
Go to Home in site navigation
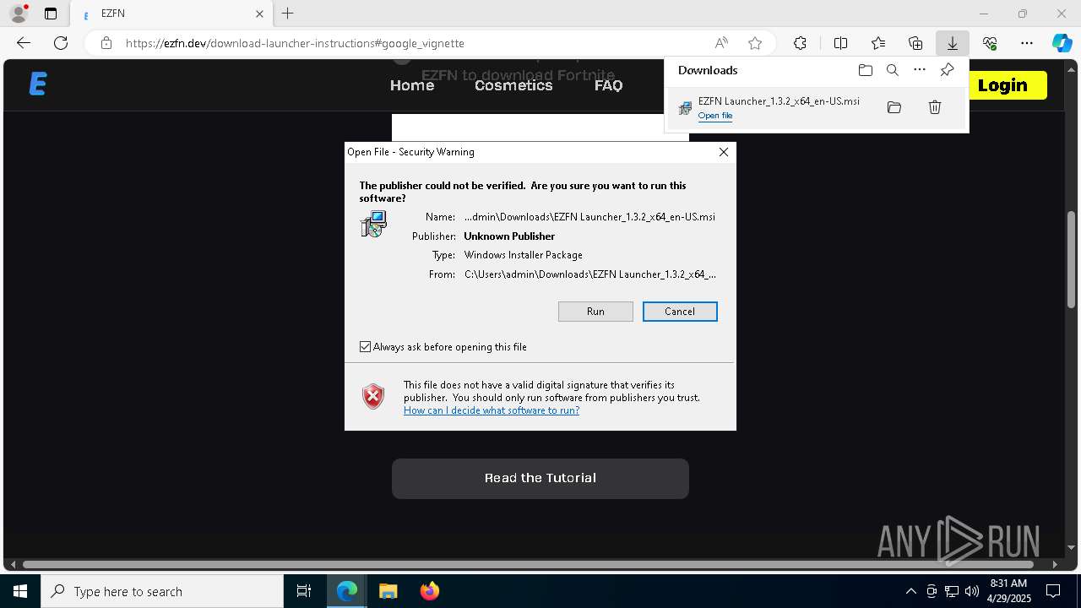412,85
